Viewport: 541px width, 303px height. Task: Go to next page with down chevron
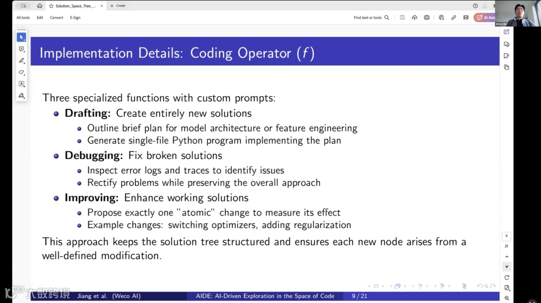(506, 267)
